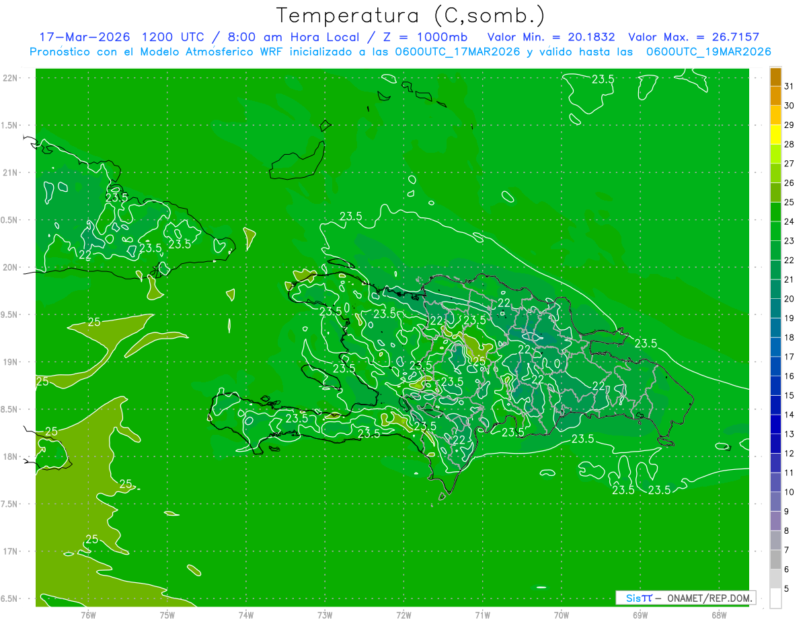Image resolution: width=807 pixels, height=624 pixels.
Task: Click legend value 31
Action: click(x=790, y=87)
